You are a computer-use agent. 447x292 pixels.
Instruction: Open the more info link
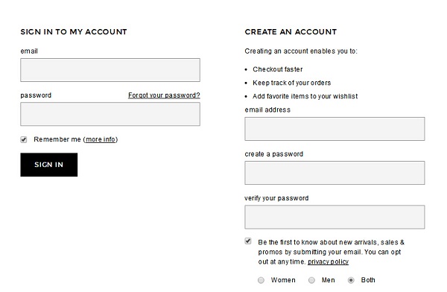point(101,139)
